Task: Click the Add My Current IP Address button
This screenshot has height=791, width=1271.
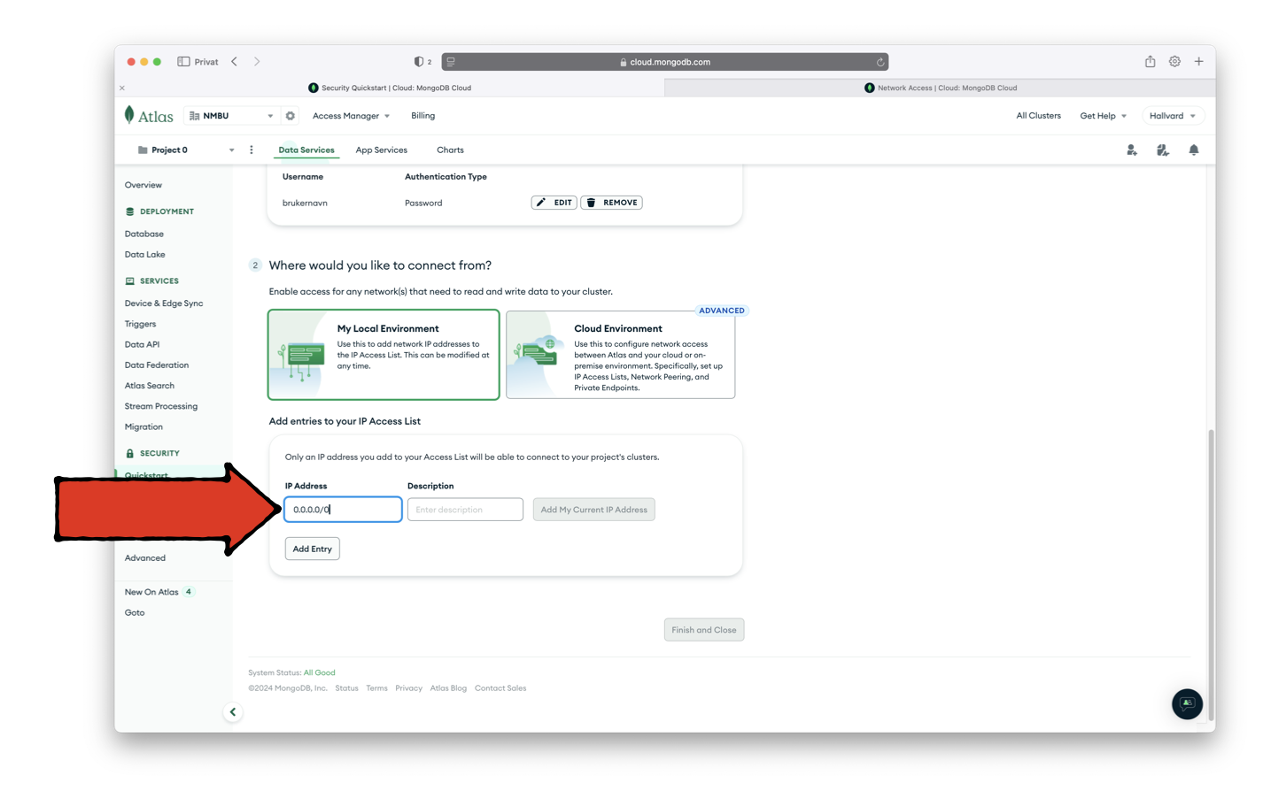Action: click(594, 510)
